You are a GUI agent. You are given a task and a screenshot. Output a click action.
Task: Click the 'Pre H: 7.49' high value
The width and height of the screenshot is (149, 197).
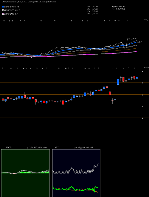pyautogui.click(x=93, y=9)
